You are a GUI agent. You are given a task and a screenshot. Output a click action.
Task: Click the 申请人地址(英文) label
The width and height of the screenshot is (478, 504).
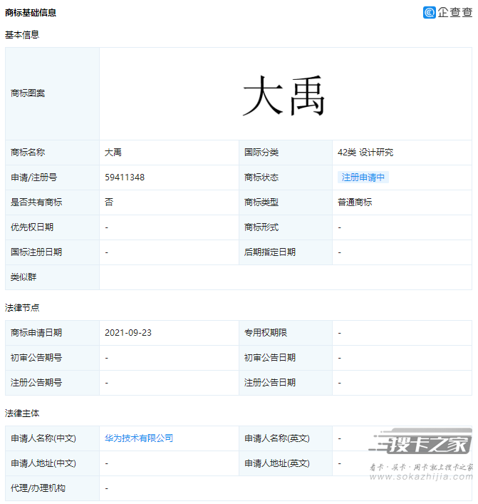pos(277,463)
